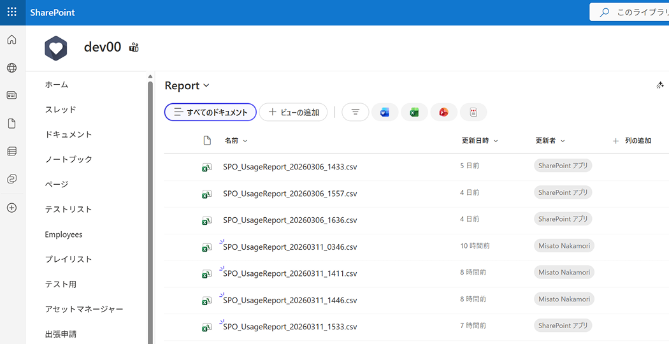This screenshot has width=669, height=344.
Task: Click the search box in the header
Action: coord(631,12)
